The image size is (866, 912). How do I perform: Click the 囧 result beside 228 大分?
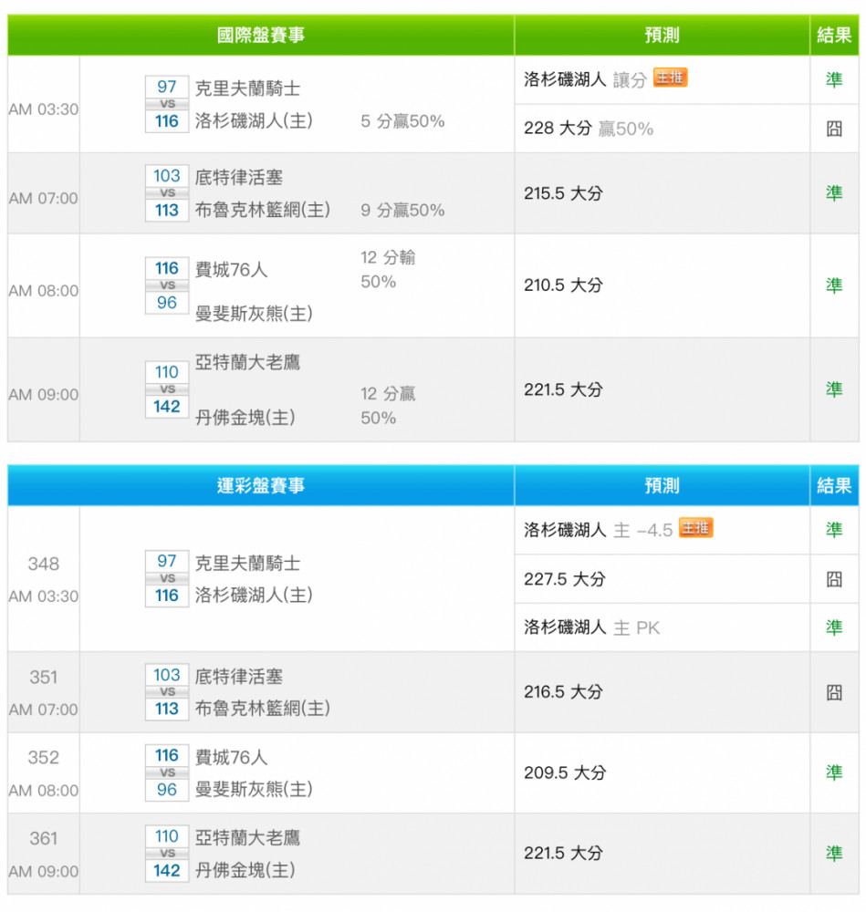[x=834, y=129]
